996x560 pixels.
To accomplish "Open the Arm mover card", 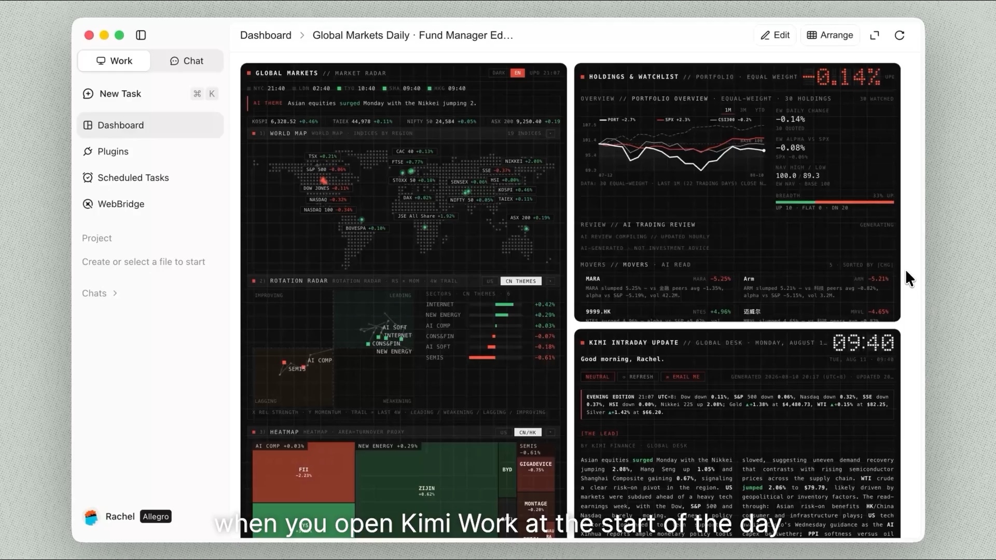I will (x=815, y=287).
